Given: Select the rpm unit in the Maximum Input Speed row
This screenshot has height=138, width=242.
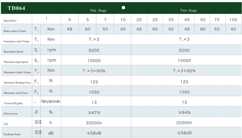Looking at the screenshot, I should [51, 60].
